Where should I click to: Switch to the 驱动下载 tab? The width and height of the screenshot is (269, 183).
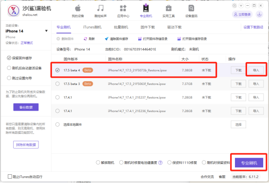(174, 27)
